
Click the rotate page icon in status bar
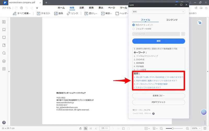click(x=123, y=128)
